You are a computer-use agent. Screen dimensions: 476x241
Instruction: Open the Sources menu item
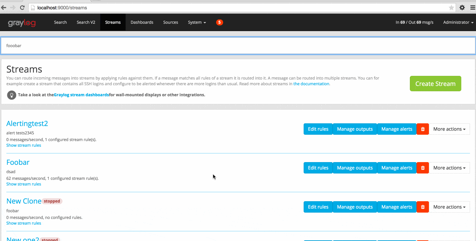click(170, 22)
